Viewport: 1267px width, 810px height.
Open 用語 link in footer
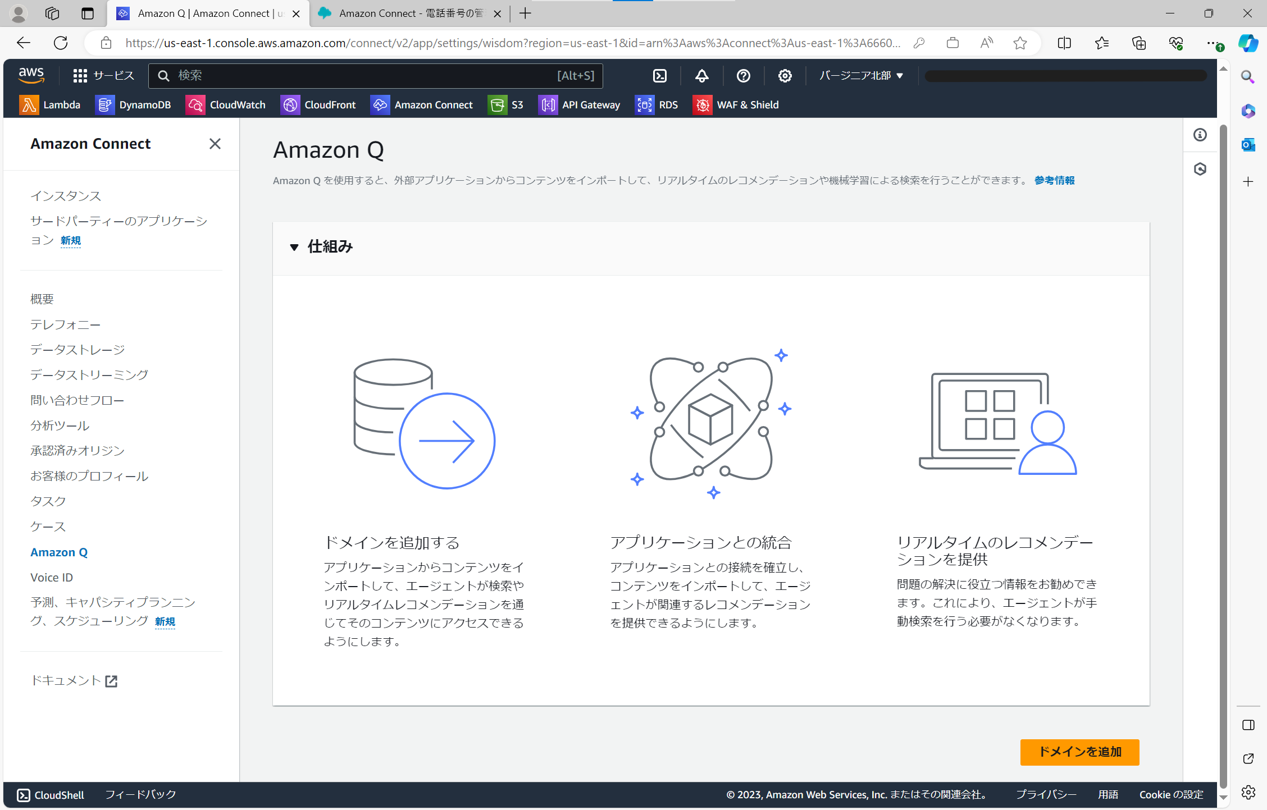click(1108, 795)
